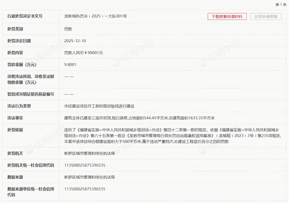Screen dimensions: 289x203
Task: Select the agency name in 数据来源 row
Action: click(x=89, y=177)
